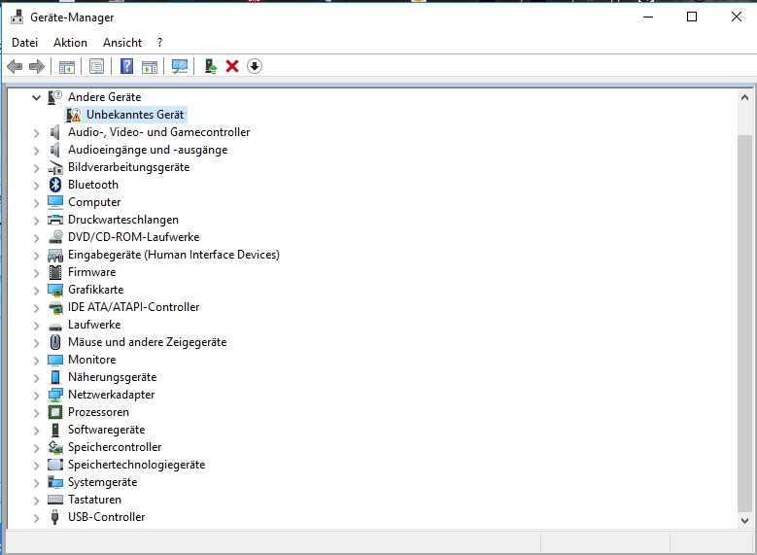Select the Netzwerkadapter label

tap(112, 395)
